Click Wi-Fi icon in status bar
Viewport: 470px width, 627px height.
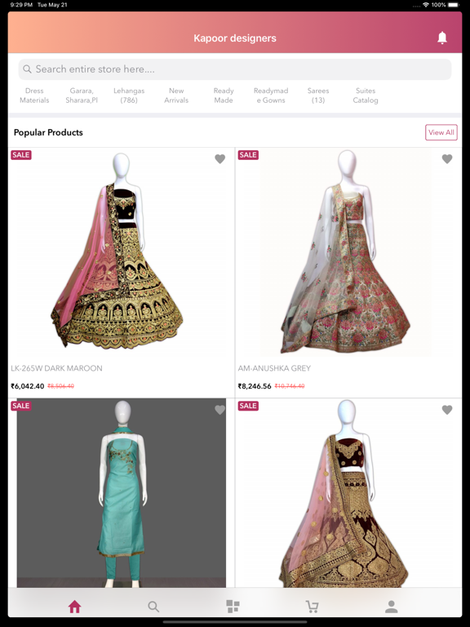point(426,5)
